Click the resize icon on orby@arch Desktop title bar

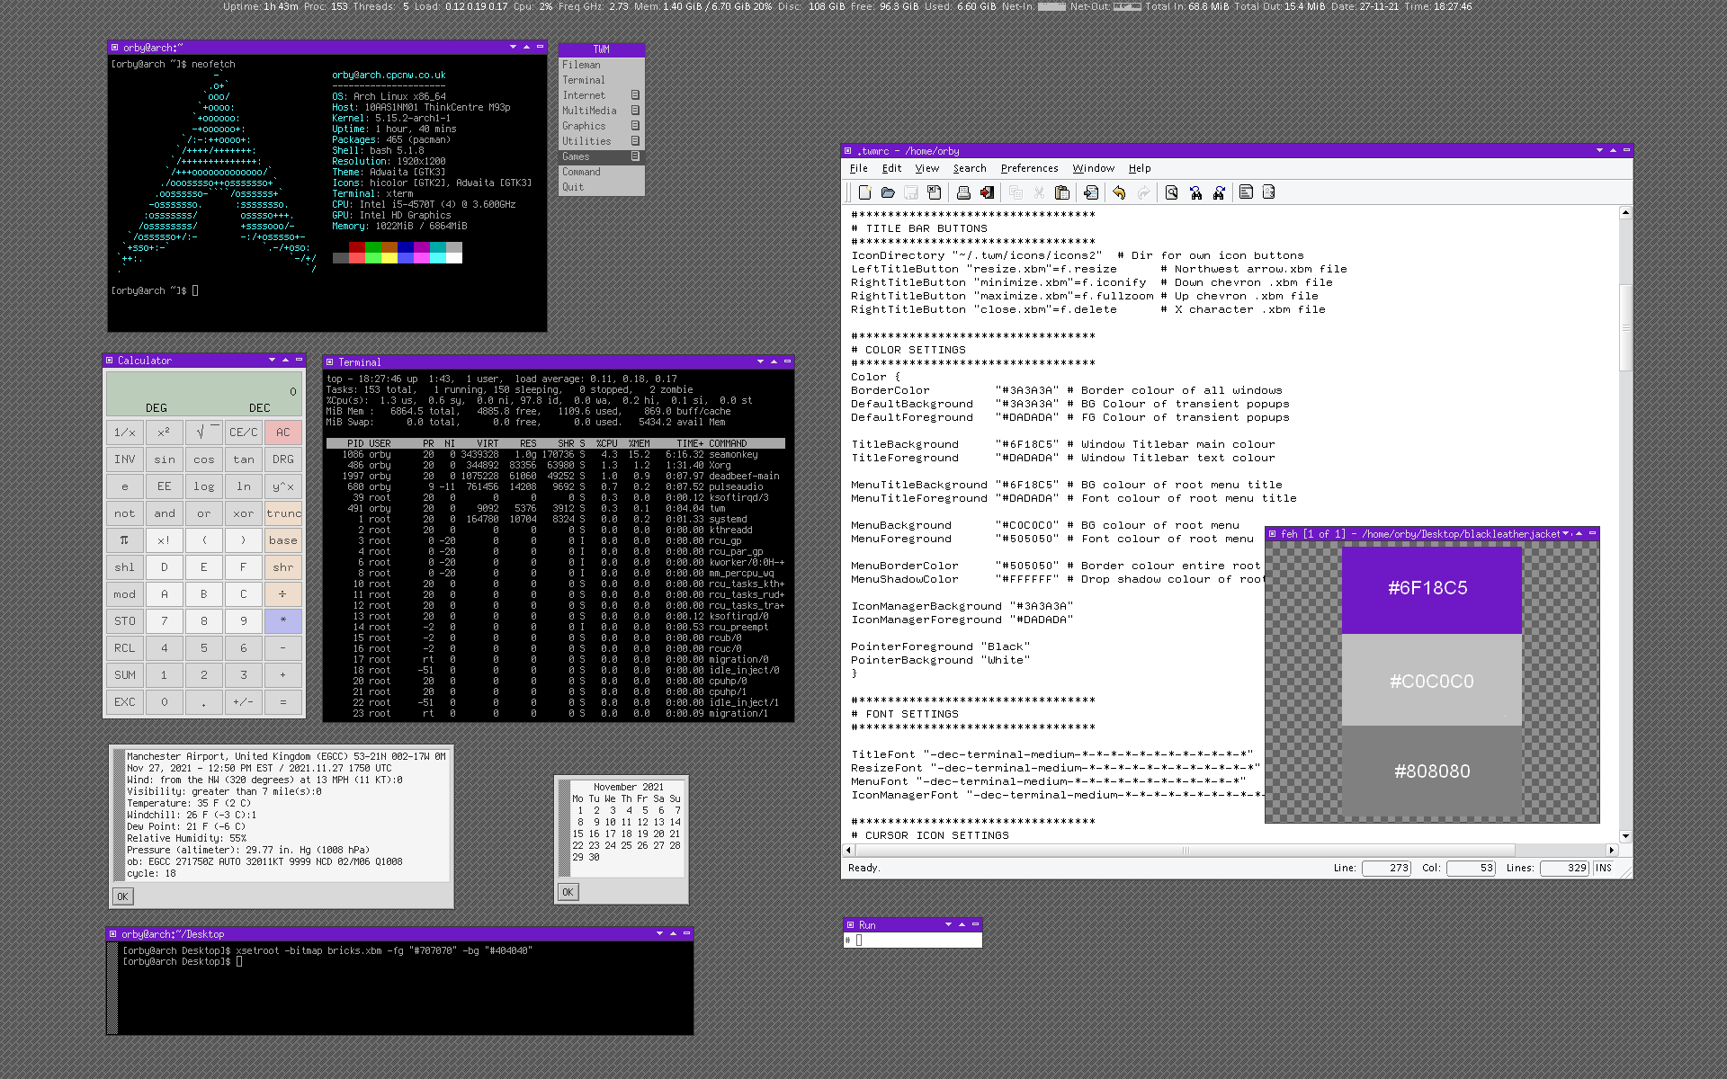[113, 933]
